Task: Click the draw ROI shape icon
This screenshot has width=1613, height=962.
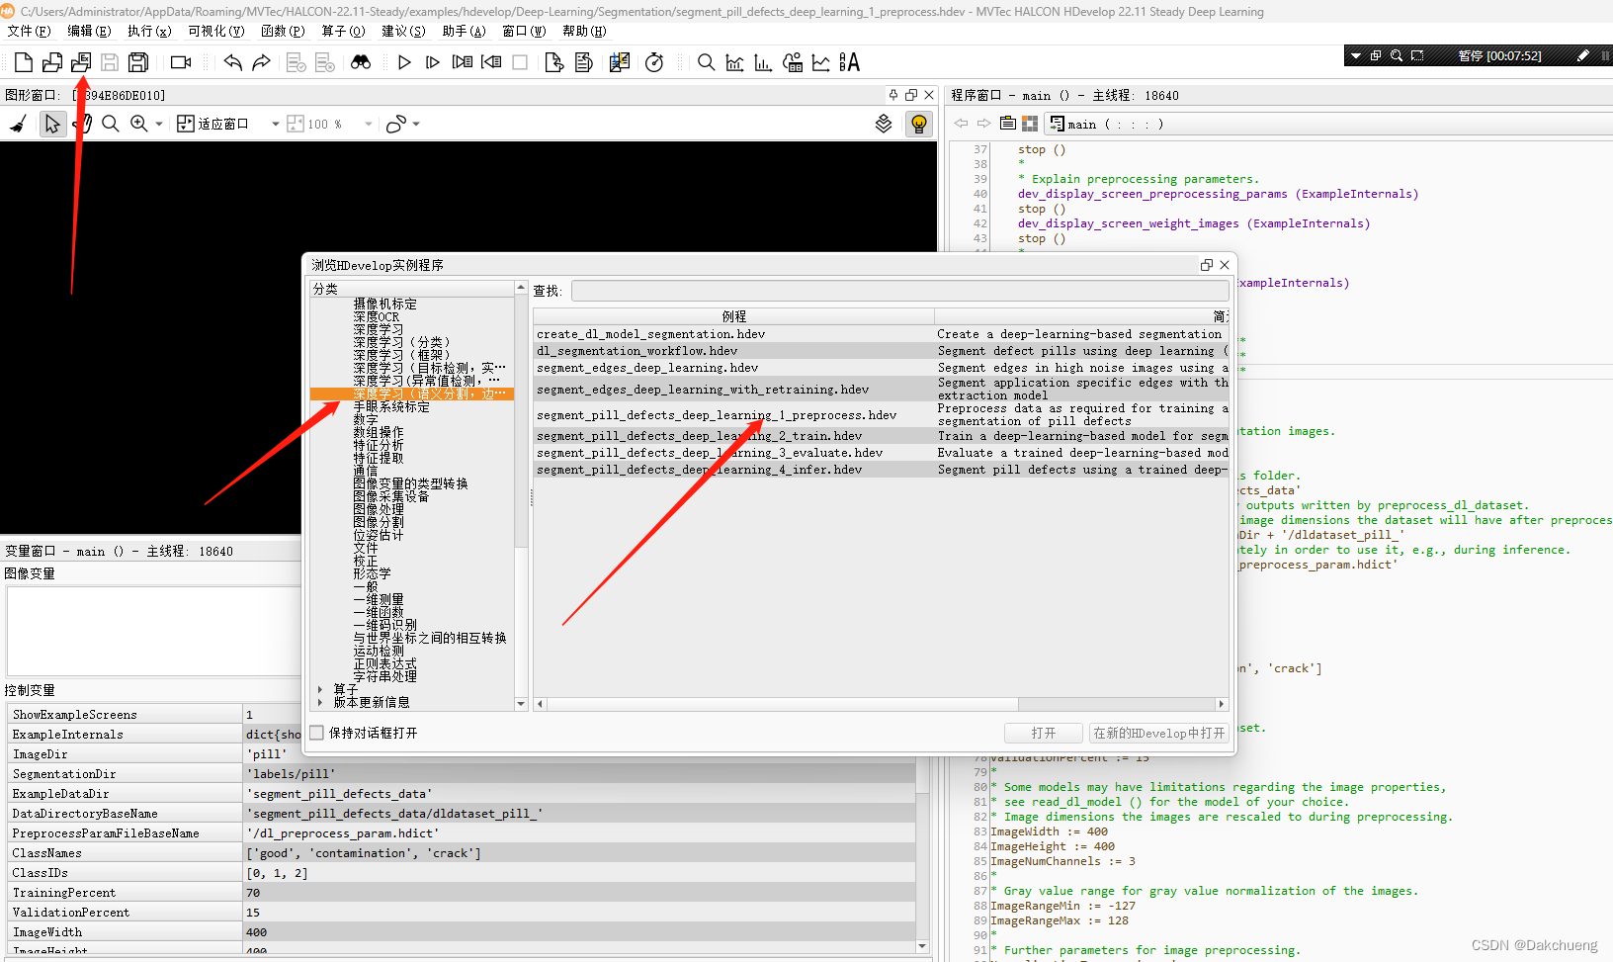Action: click(395, 124)
